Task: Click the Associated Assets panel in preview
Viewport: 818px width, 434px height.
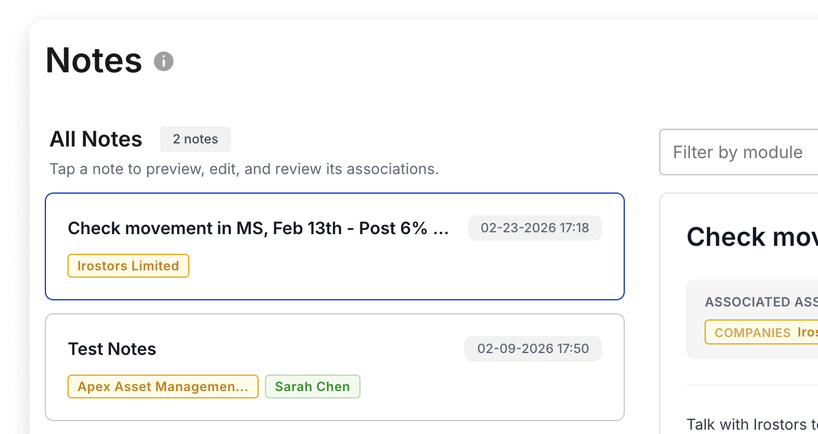Action: pos(752,319)
